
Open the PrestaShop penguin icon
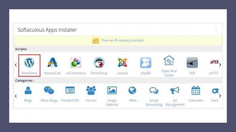pyautogui.click(x=99, y=62)
